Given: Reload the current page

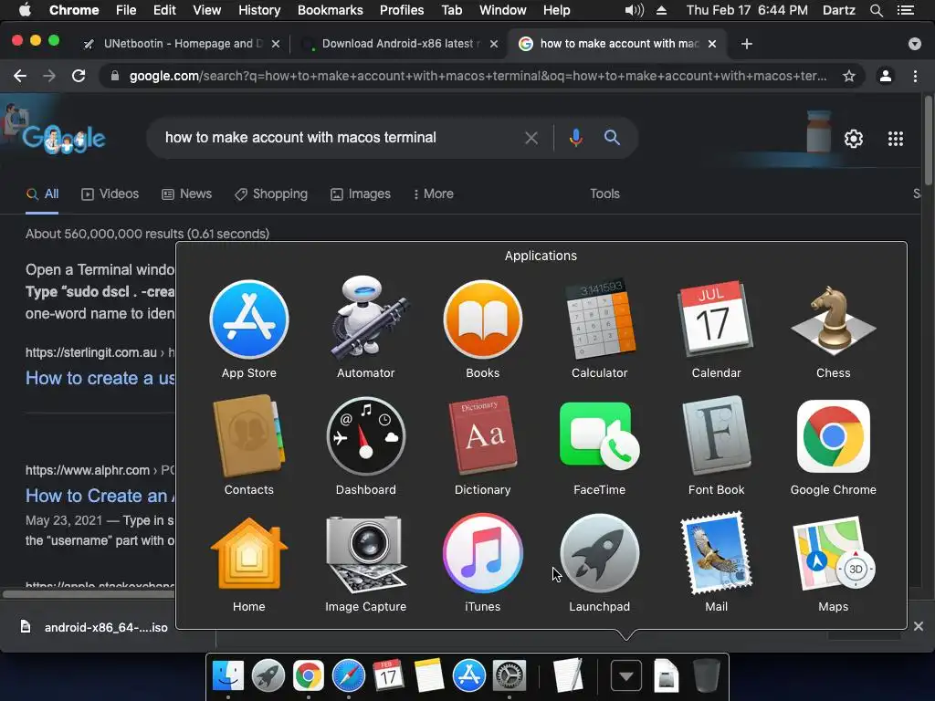Looking at the screenshot, I should tap(79, 76).
